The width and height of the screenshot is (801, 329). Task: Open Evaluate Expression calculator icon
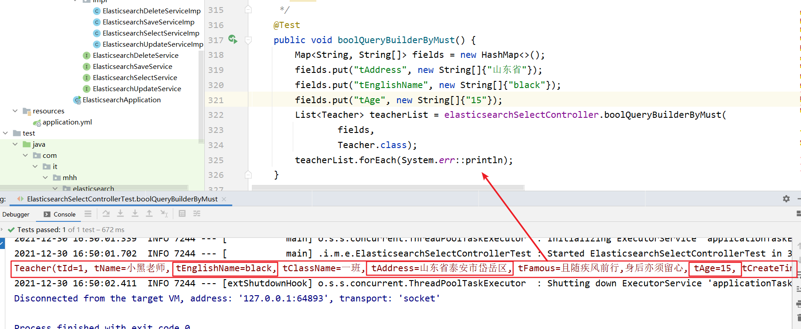[x=182, y=214]
